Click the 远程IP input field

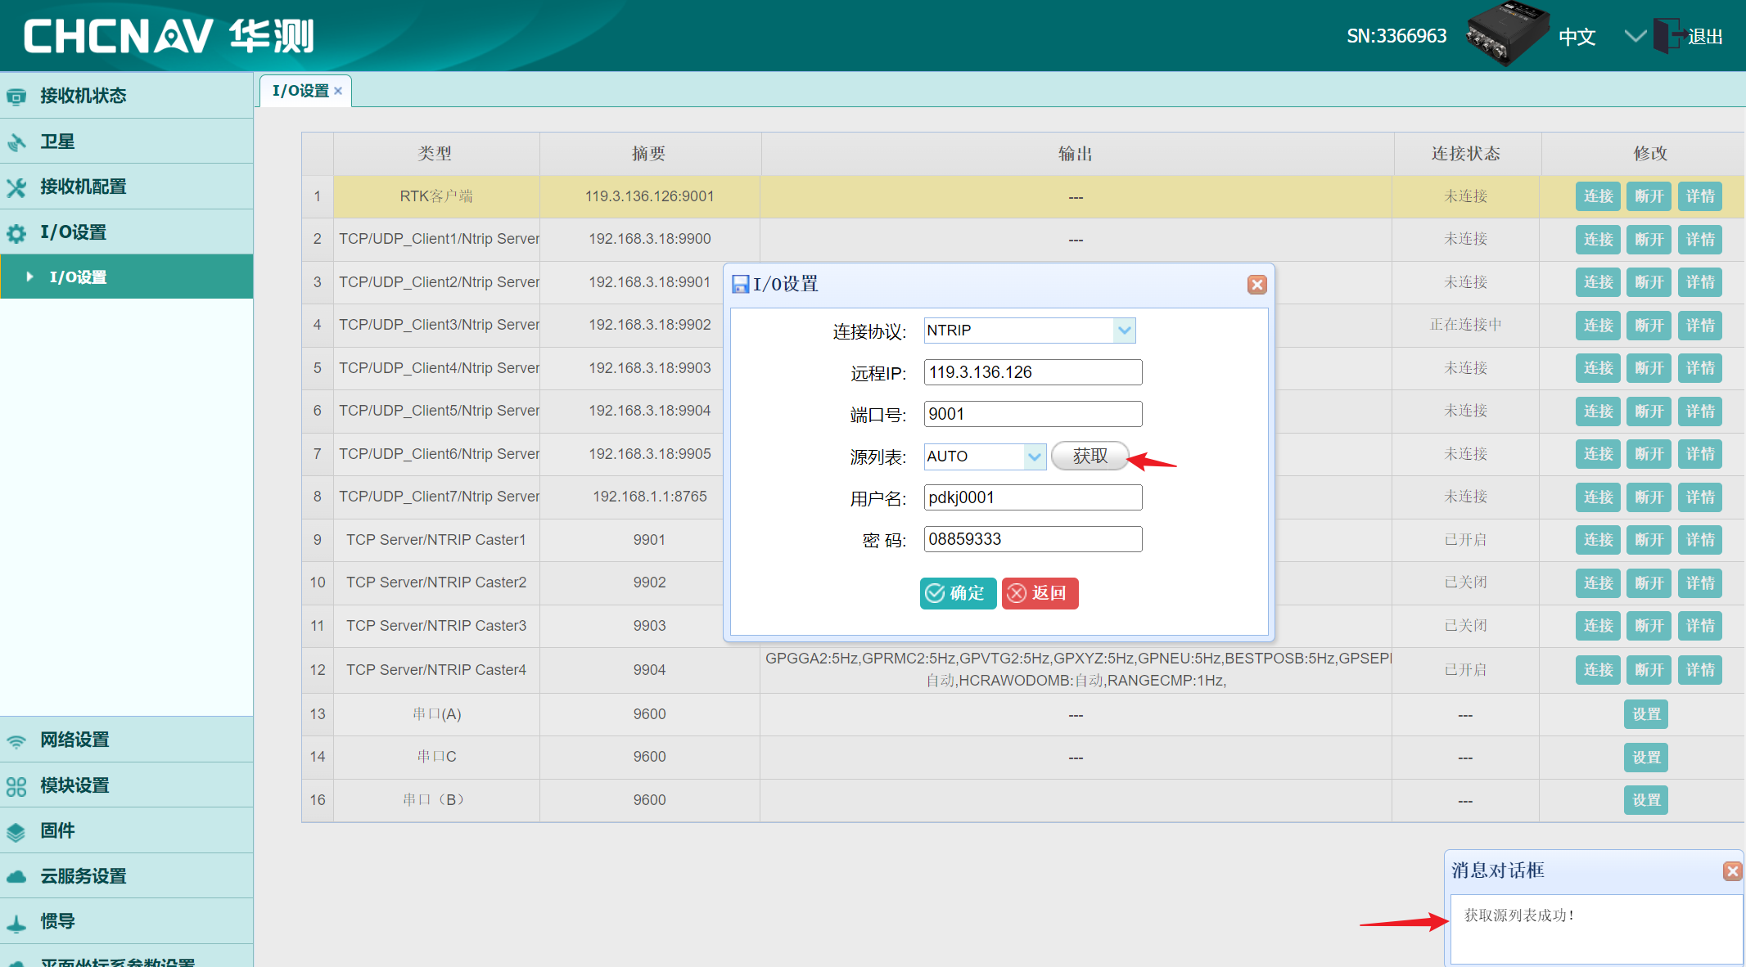tap(1033, 372)
